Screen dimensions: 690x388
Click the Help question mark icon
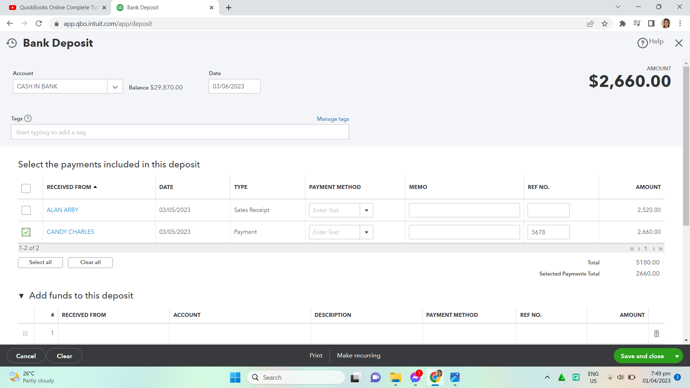coord(642,43)
